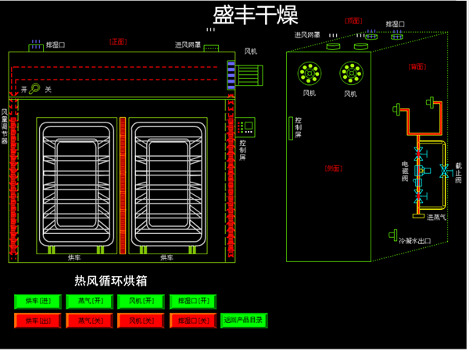Open the exhaust vent with 排湿口[开]
The height and width of the screenshot is (351, 469).
192,301
